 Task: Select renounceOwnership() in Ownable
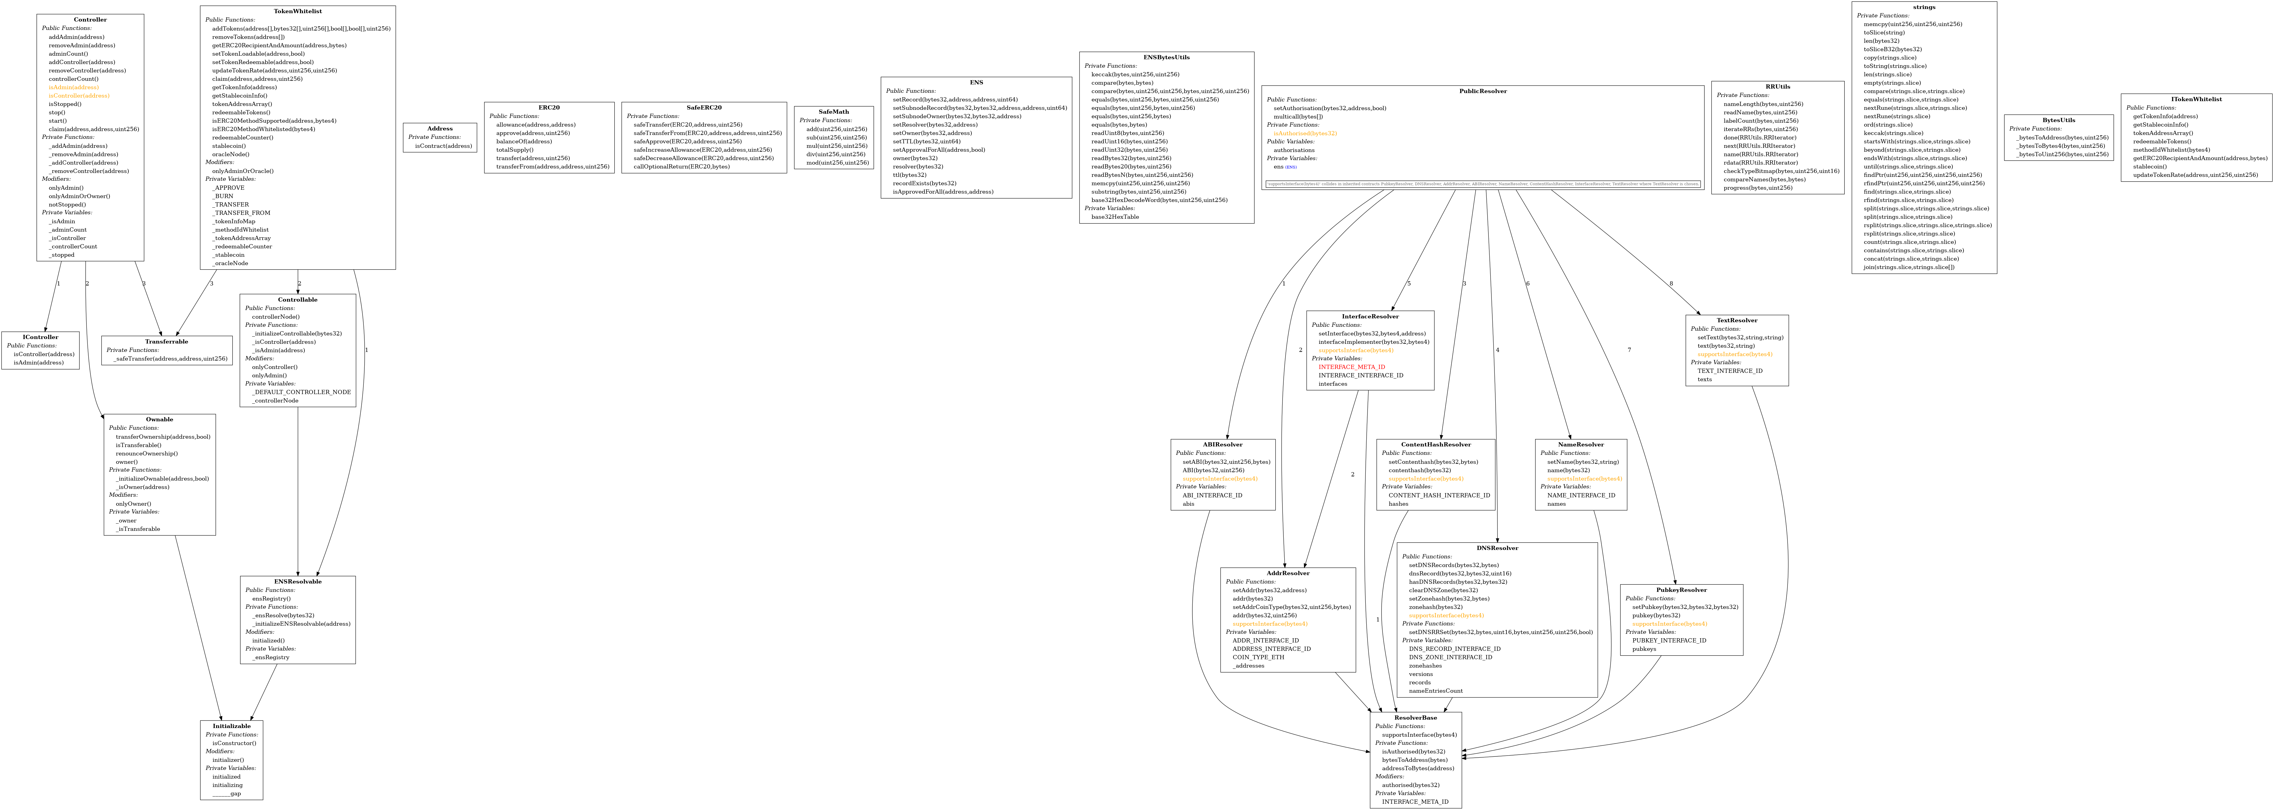(x=146, y=454)
